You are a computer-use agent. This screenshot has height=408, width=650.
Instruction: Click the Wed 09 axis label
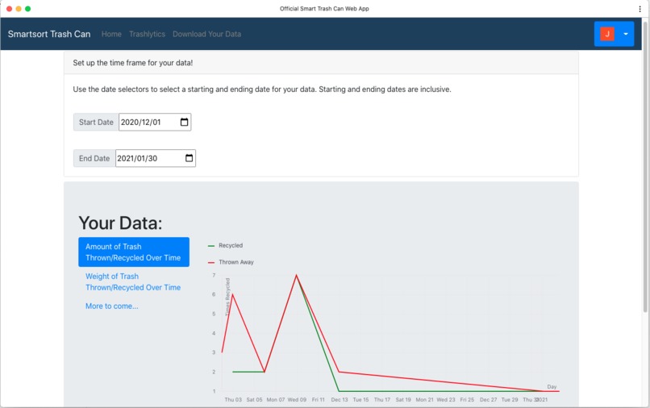tap(297, 400)
